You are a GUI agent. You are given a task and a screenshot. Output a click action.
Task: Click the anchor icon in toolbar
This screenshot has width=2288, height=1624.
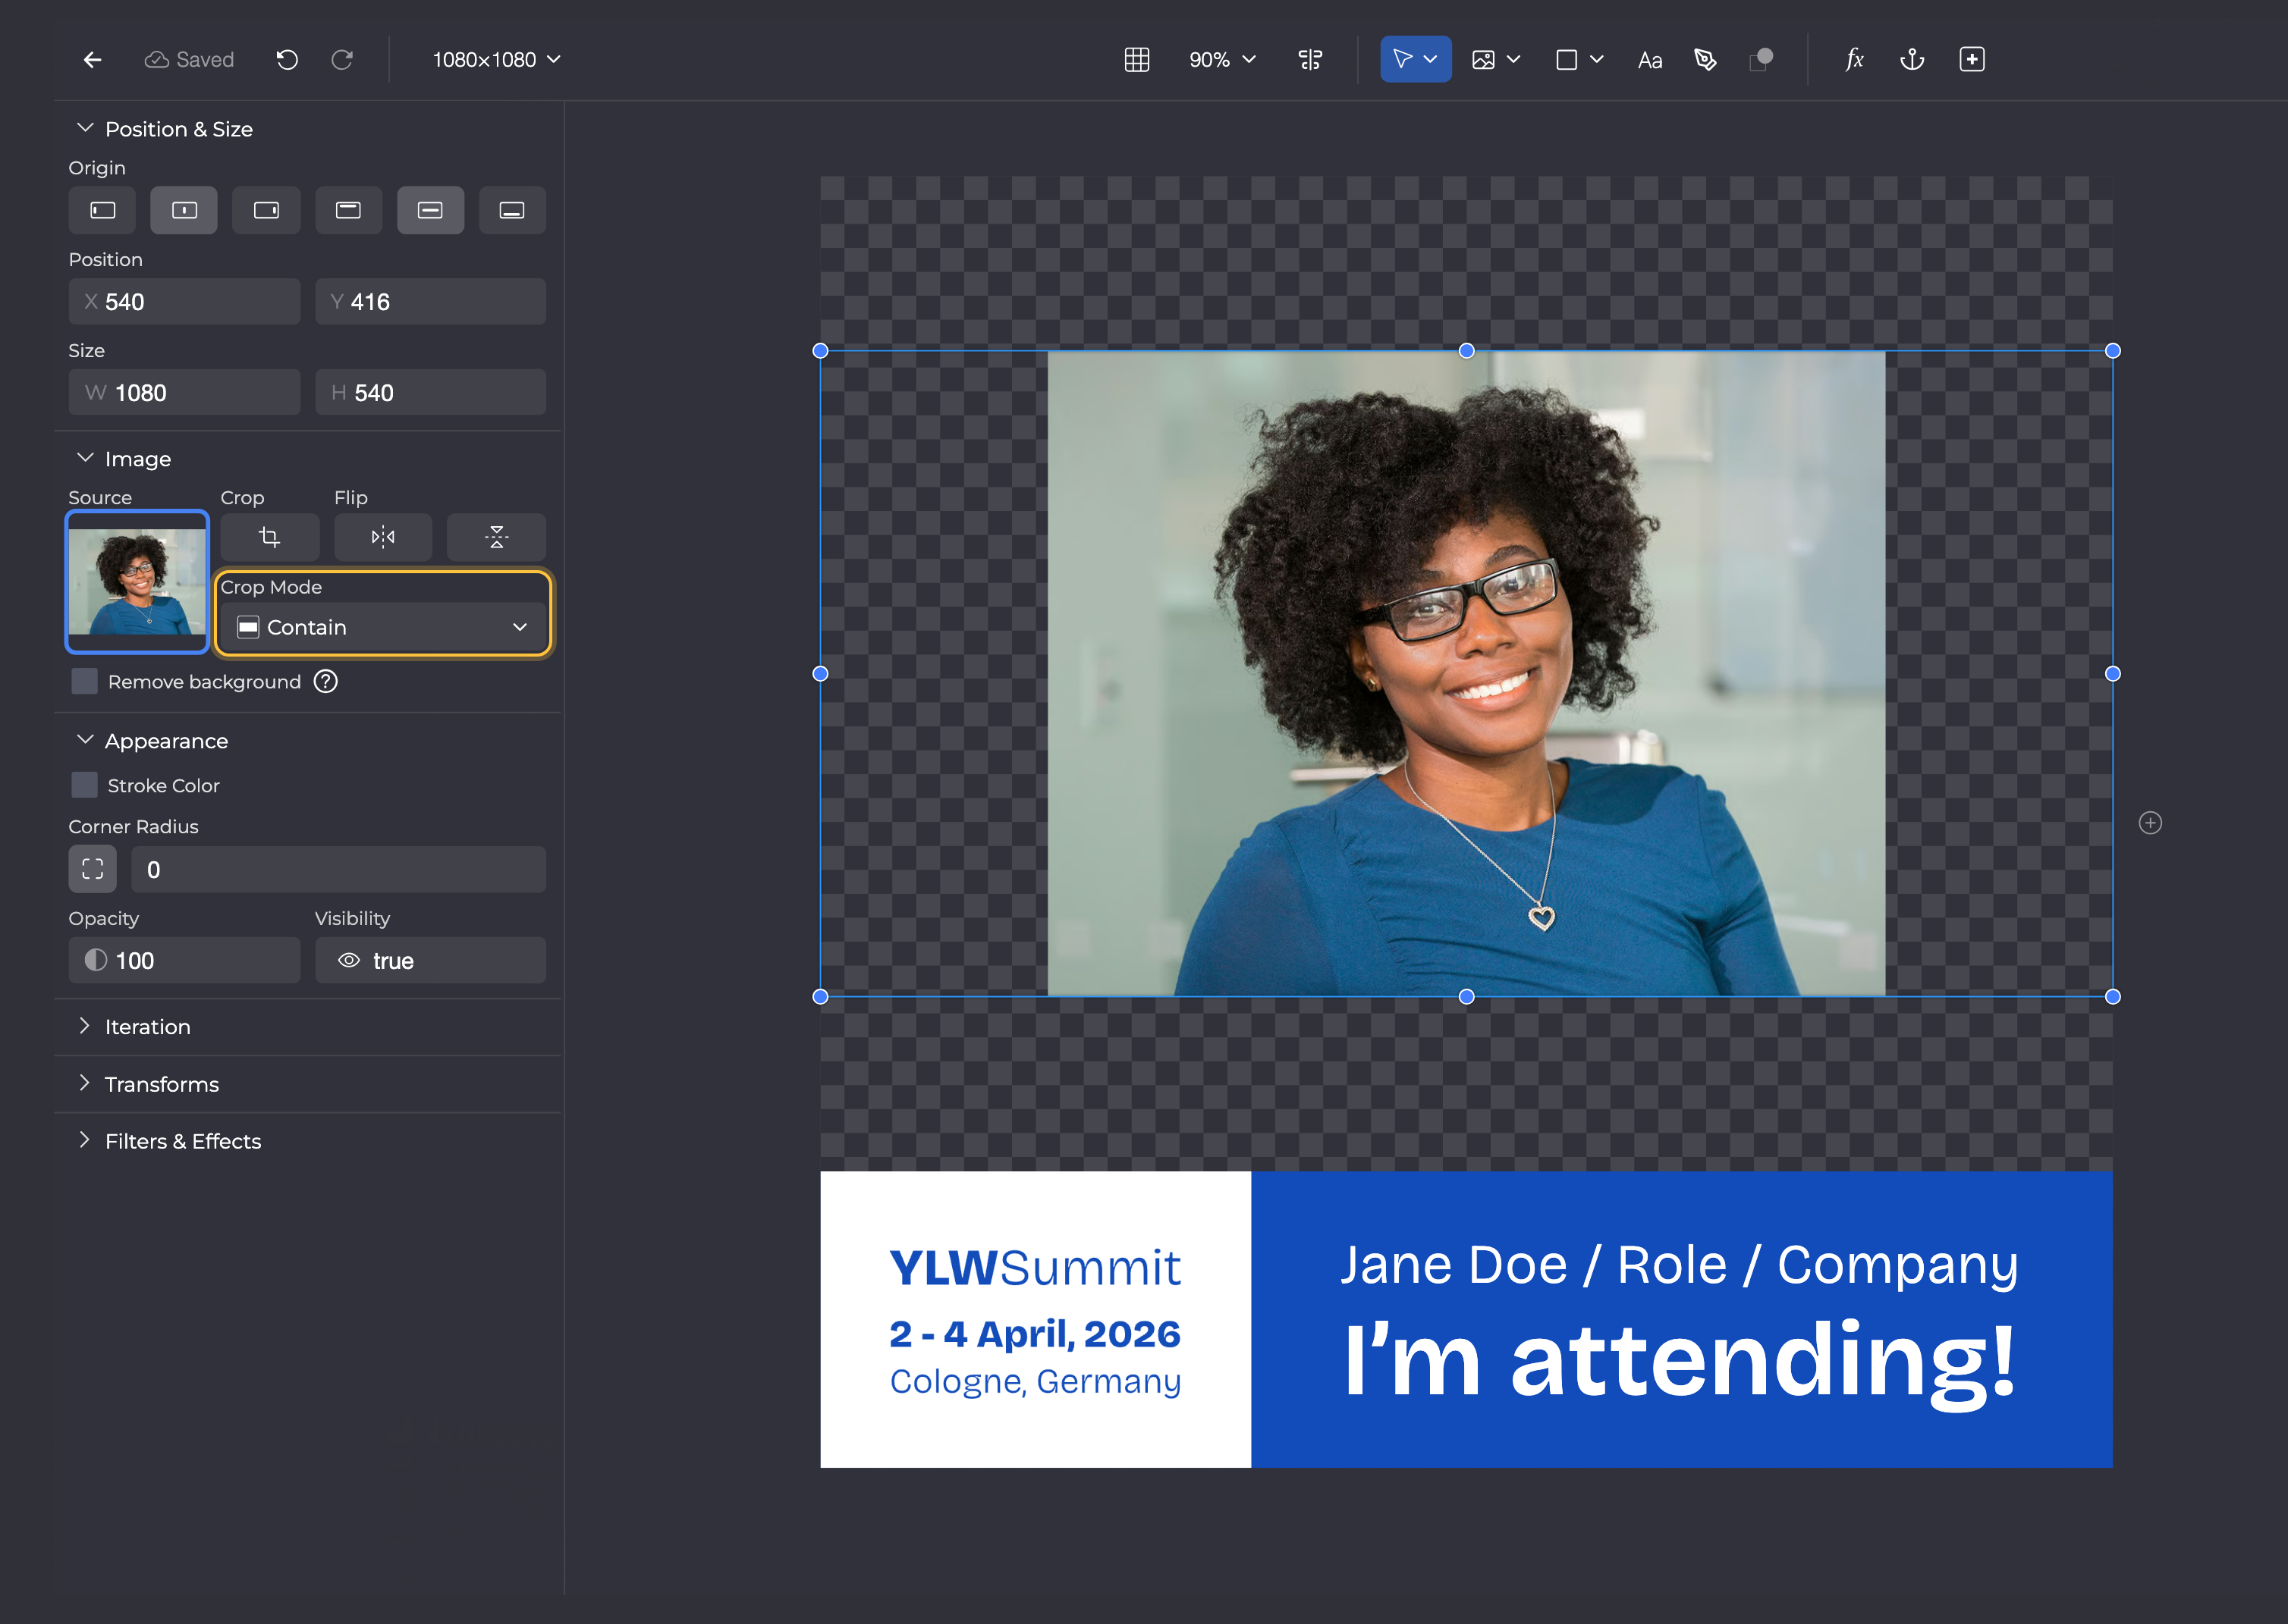point(1912,60)
